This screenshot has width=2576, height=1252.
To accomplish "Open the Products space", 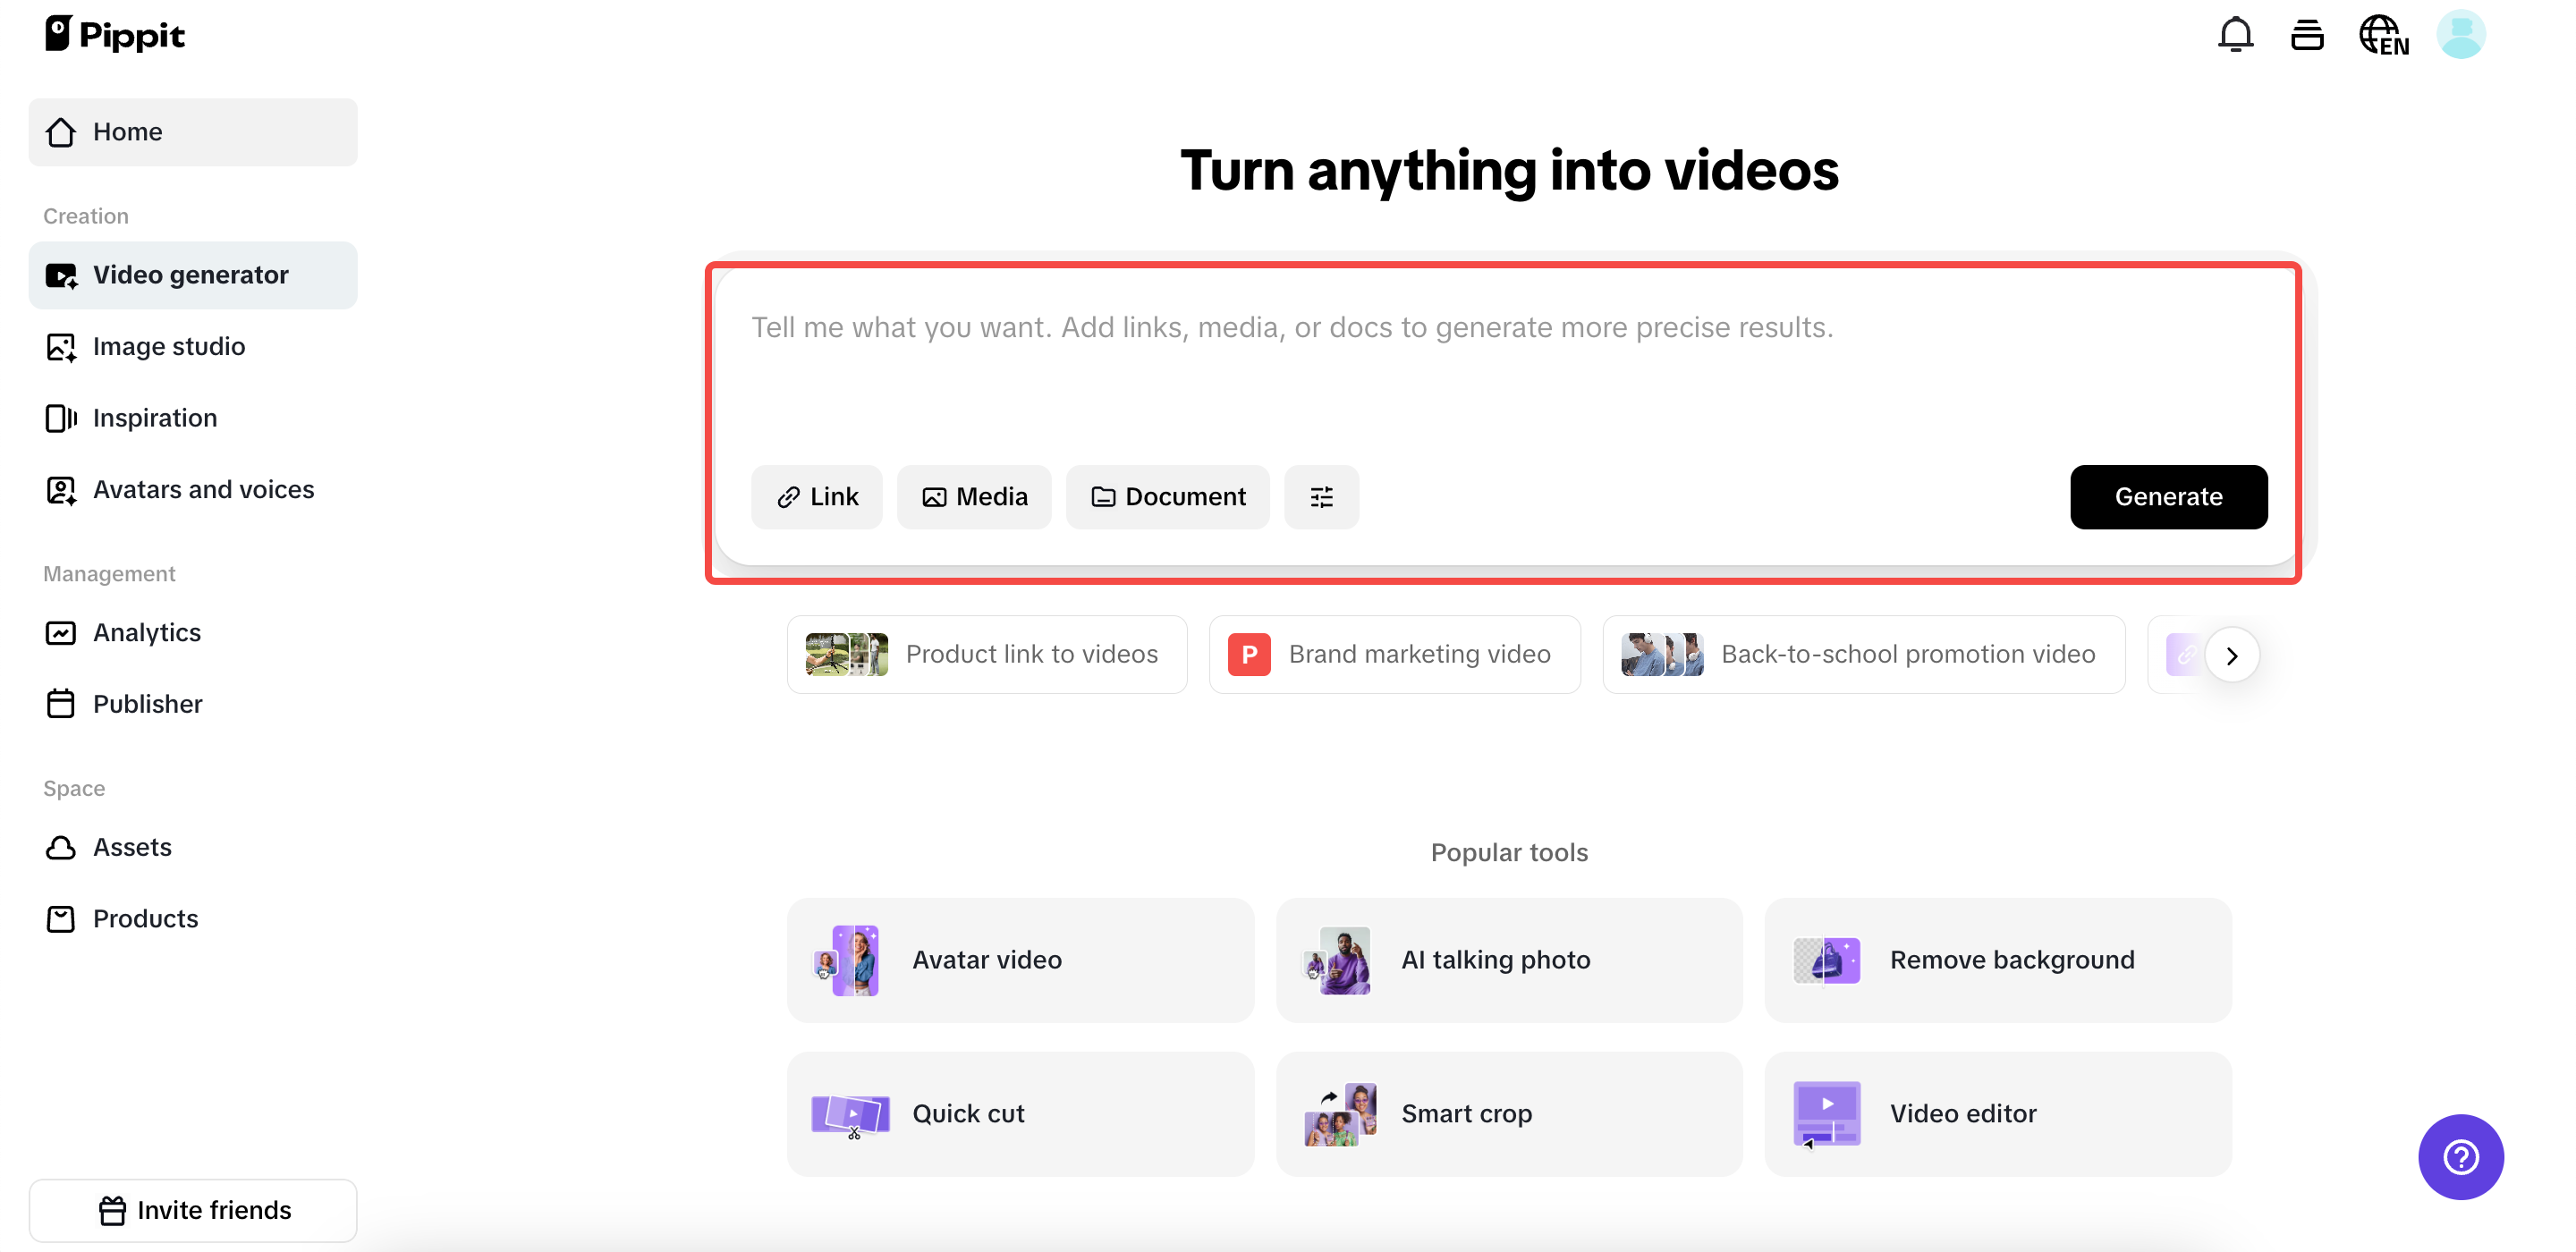I will tap(146, 918).
